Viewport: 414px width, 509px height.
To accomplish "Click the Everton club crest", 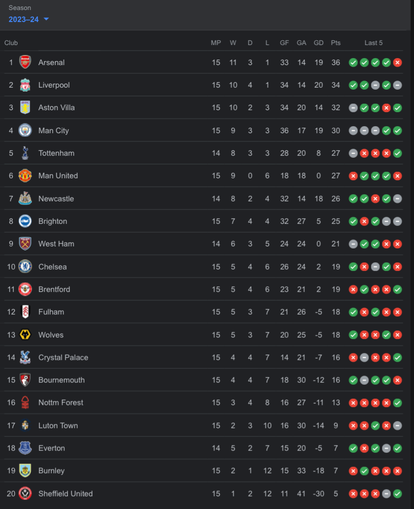I will point(25,448).
